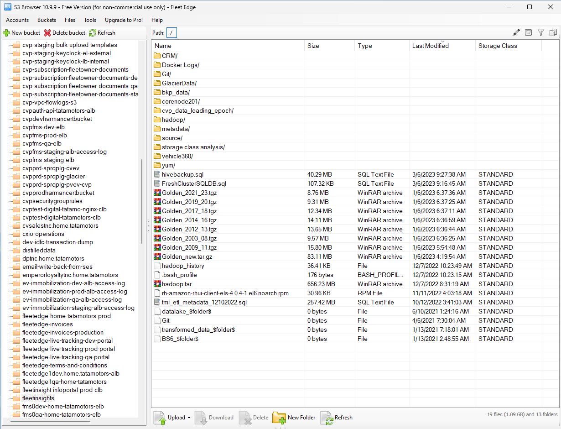Open the Tools menu
This screenshot has width=561, height=429.
[x=90, y=20]
